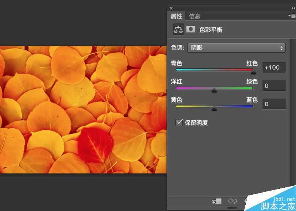Click the red leaf in the image
Viewport: 296px width, 211px height.
(95, 144)
